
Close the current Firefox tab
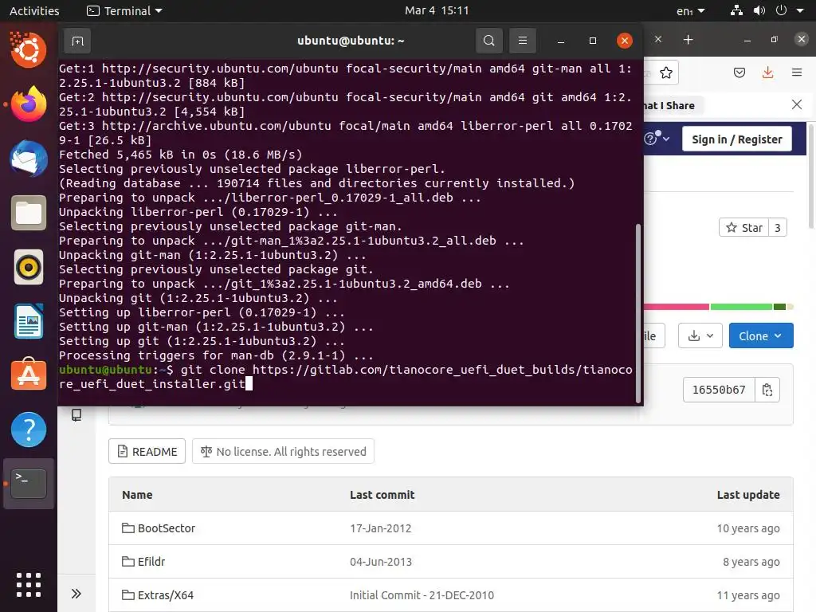657,40
